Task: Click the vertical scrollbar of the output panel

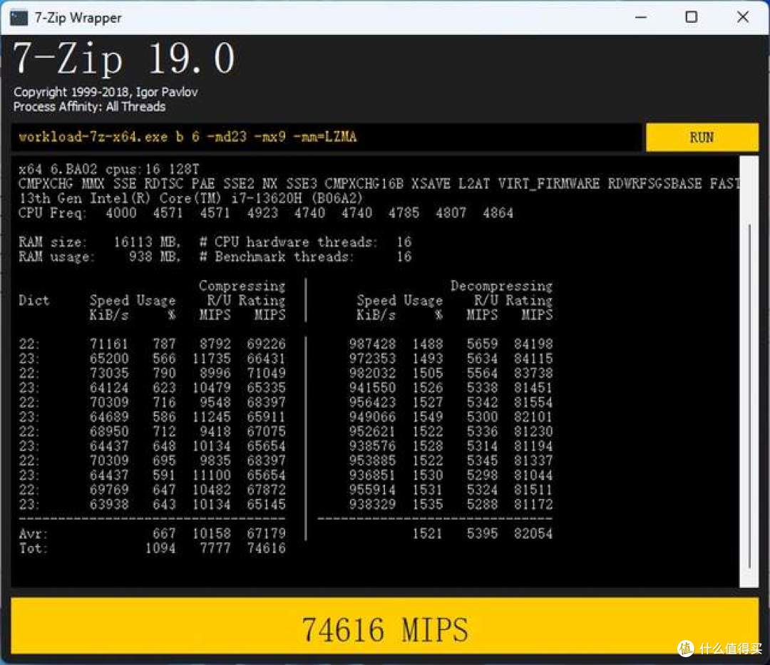Action: [749, 371]
